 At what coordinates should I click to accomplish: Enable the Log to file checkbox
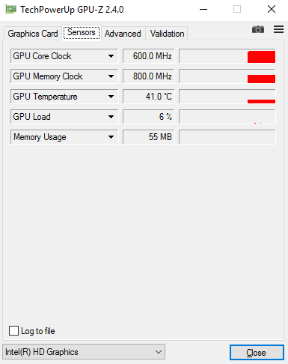[13, 331]
